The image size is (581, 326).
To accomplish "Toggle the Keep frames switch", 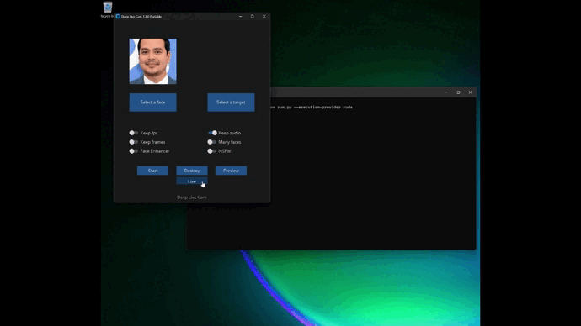I will pos(133,142).
